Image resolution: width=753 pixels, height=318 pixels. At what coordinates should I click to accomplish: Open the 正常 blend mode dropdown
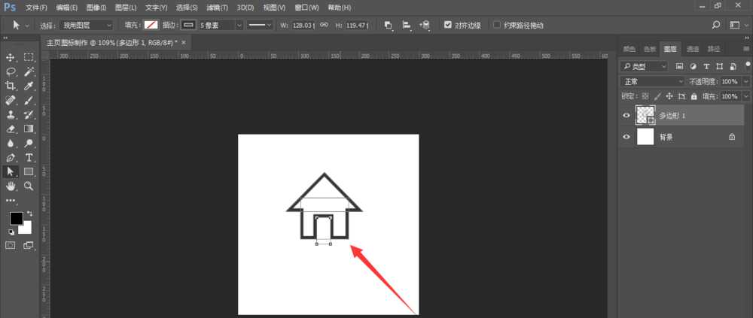643,81
